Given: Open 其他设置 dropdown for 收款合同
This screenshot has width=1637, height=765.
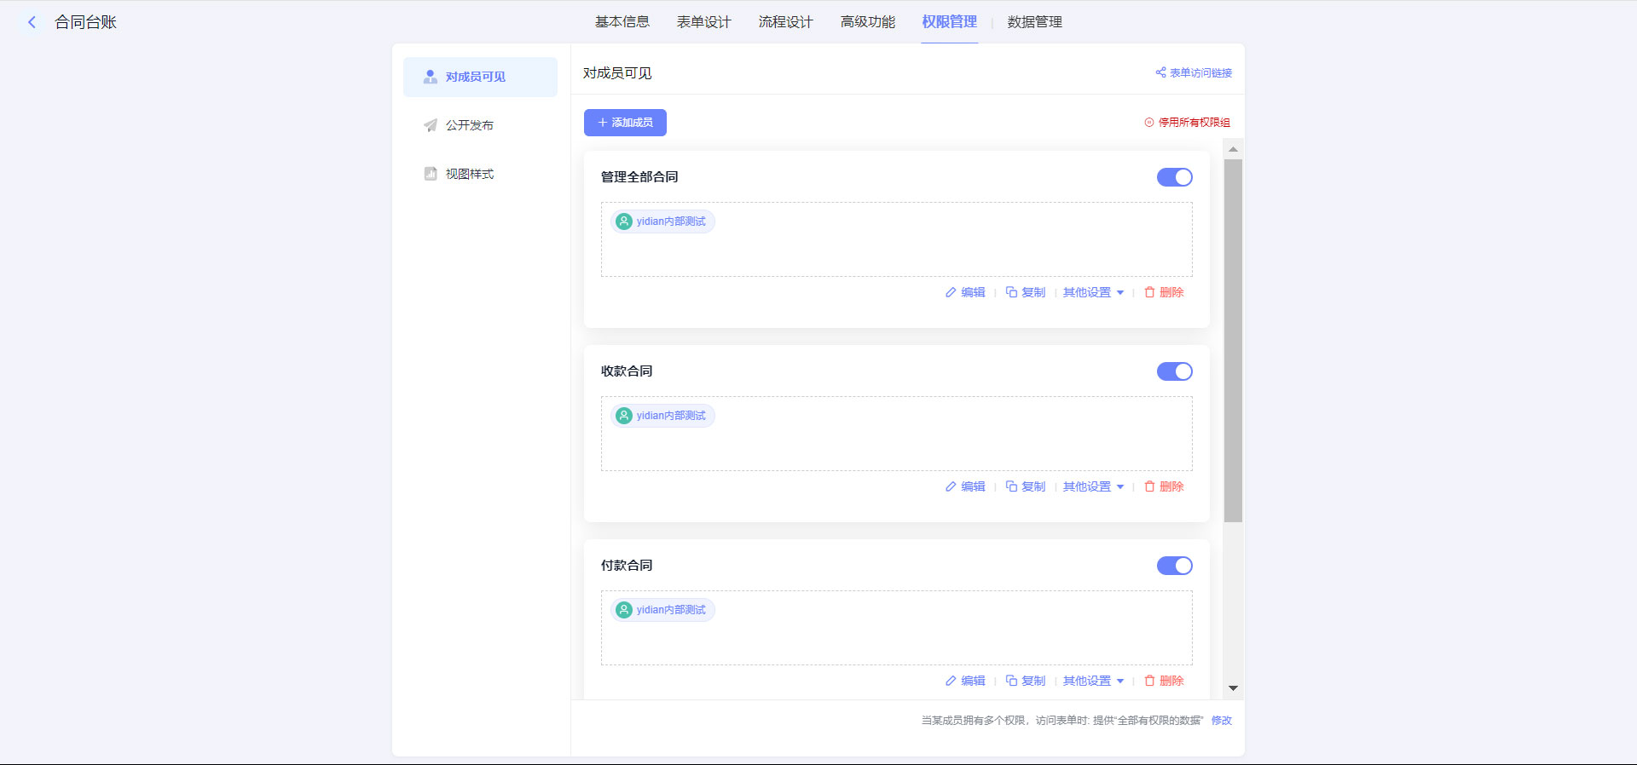Looking at the screenshot, I should [1093, 486].
